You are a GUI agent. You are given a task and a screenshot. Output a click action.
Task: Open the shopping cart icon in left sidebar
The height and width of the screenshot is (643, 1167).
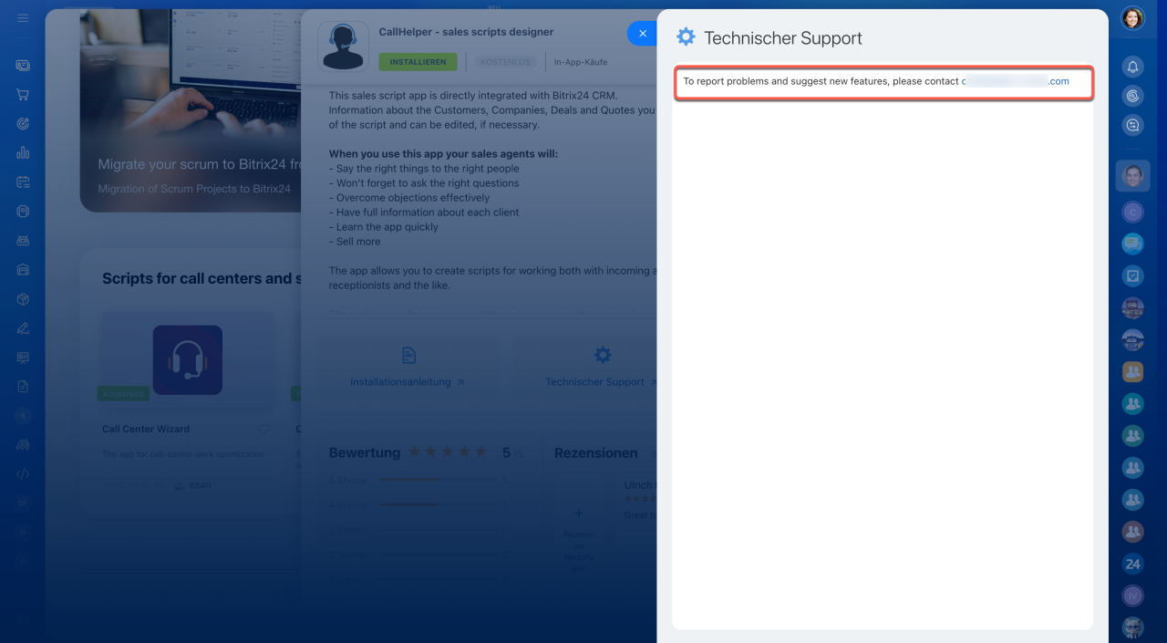pyautogui.click(x=23, y=94)
